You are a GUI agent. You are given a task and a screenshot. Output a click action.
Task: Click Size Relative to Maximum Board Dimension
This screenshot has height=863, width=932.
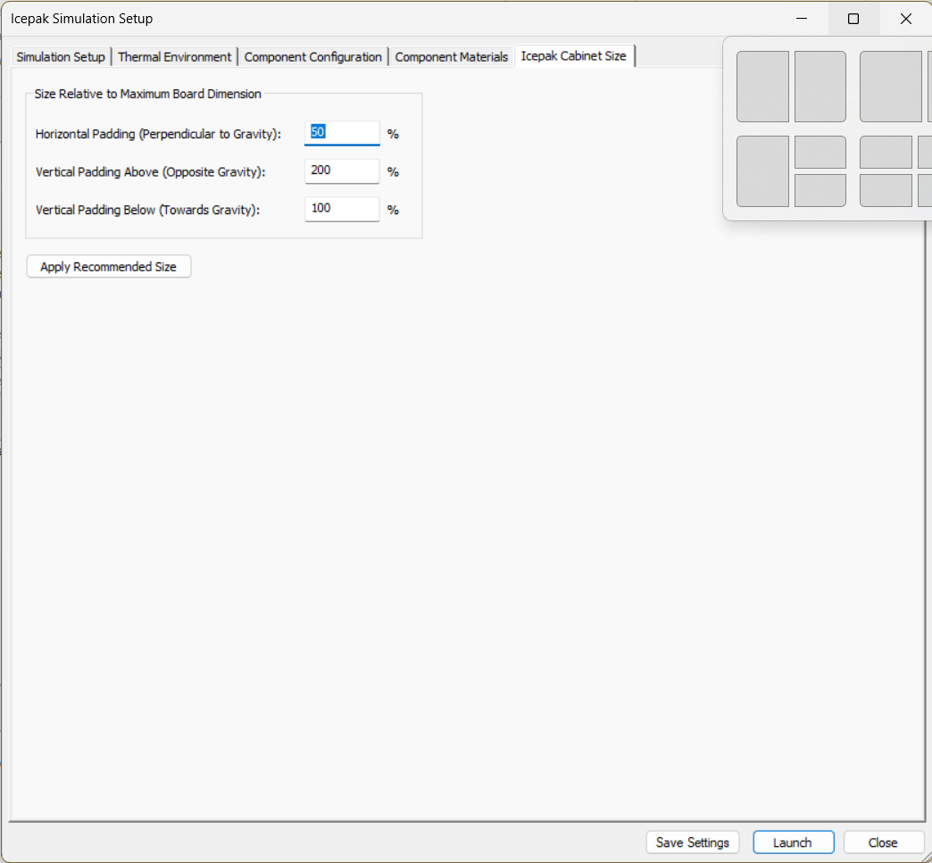(147, 94)
